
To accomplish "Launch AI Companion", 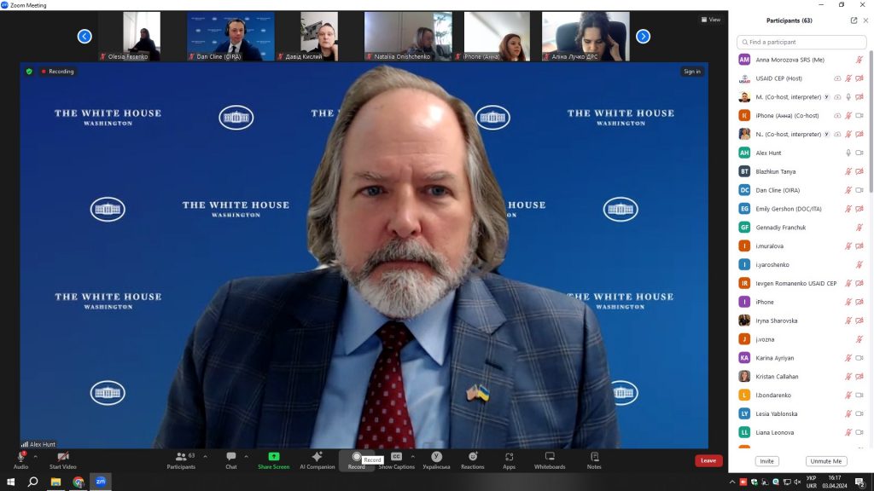I will click(x=318, y=460).
